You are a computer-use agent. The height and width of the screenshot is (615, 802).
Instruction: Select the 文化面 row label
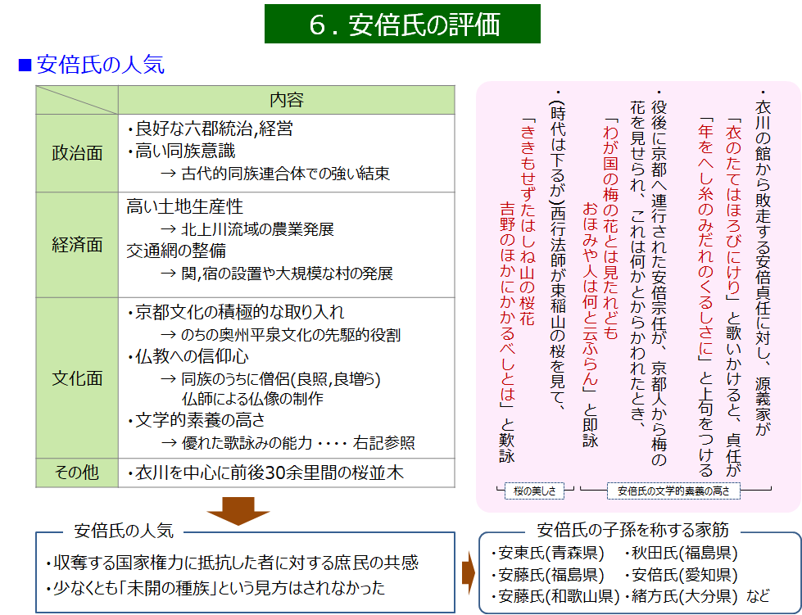[77, 378]
